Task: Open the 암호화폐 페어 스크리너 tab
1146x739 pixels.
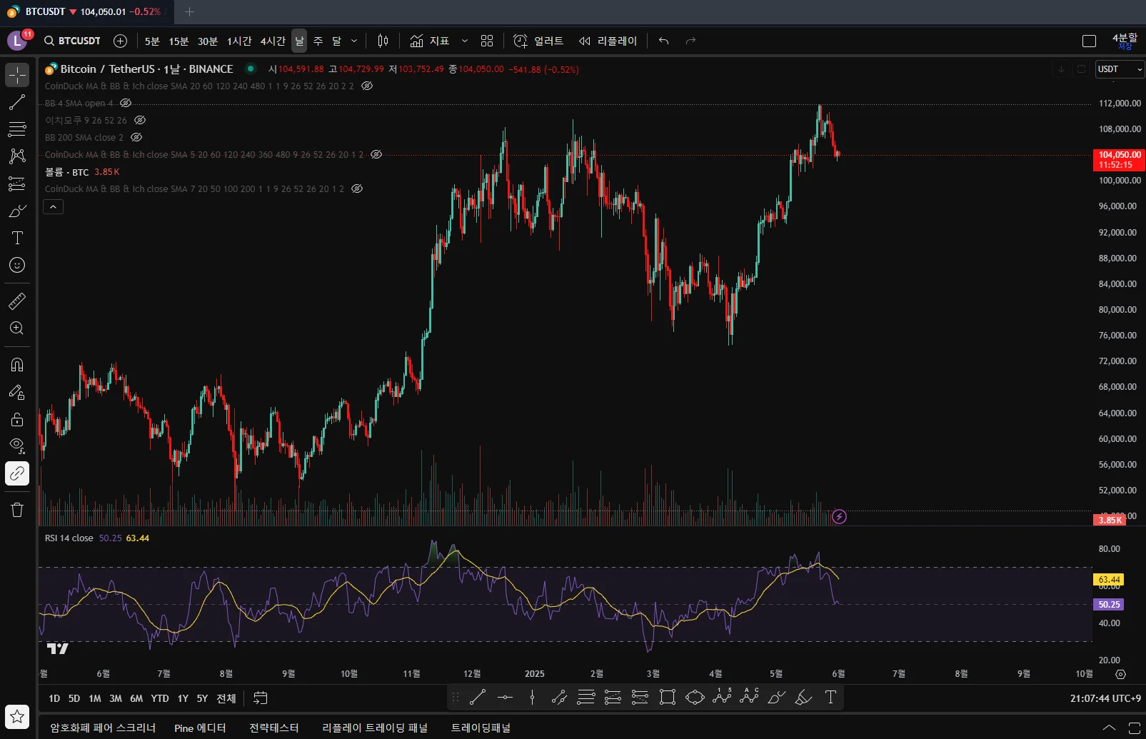Action: pyautogui.click(x=103, y=728)
